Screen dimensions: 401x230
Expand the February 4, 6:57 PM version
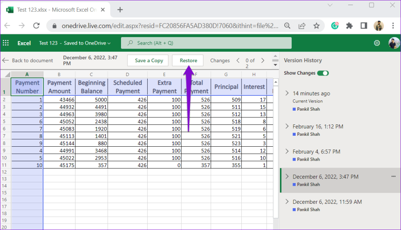pos(287,151)
